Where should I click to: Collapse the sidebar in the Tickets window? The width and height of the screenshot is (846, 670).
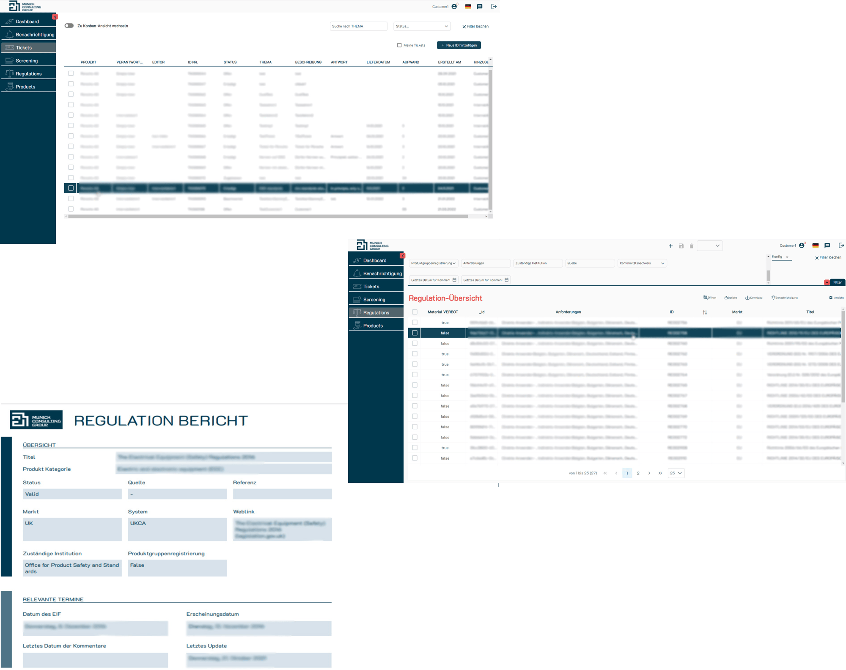(55, 17)
